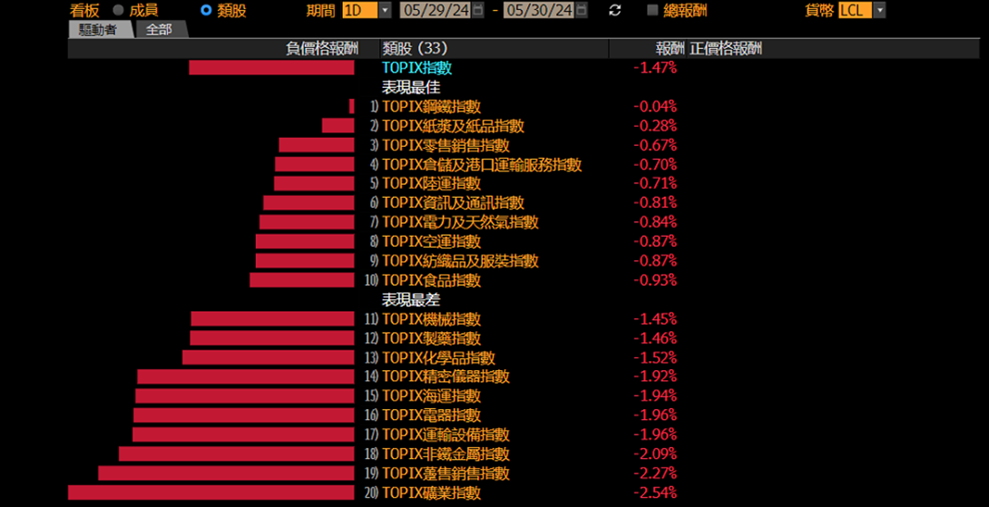Click the -1.46% return value
This screenshot has height=507, width=989.
[655, 338]
